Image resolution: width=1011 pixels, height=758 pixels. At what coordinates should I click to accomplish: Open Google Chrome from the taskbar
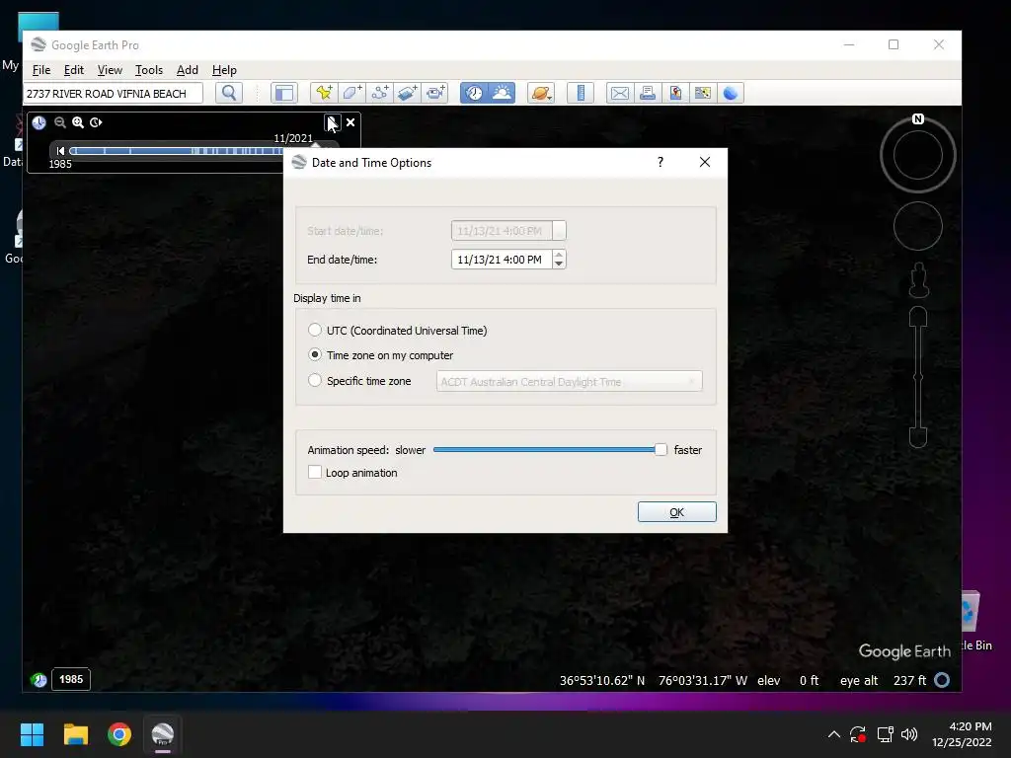point(119,734)
